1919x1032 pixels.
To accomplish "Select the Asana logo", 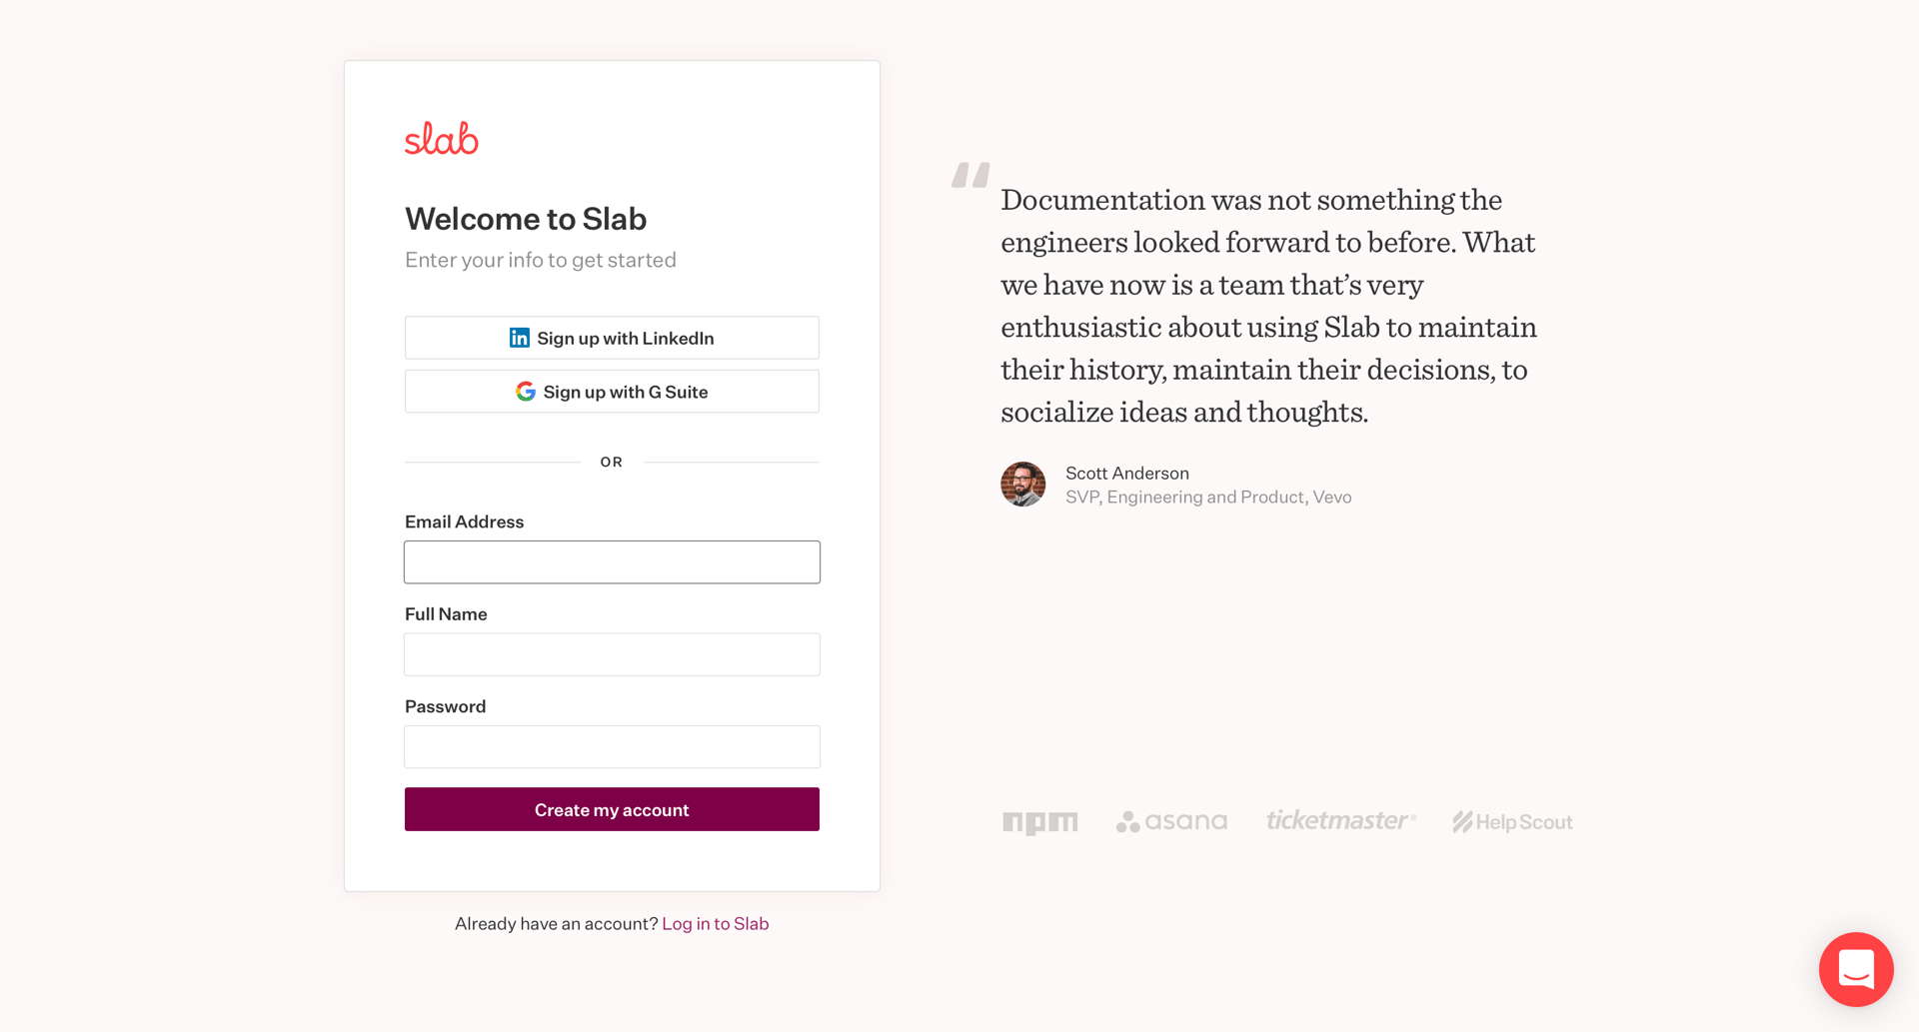I will (1171, 821).
